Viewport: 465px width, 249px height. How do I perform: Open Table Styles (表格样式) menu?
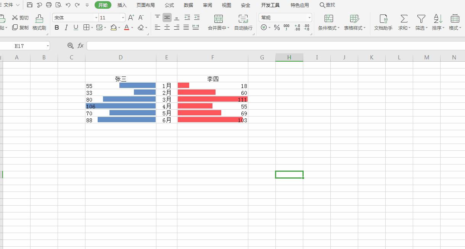[x=354, y=22]
